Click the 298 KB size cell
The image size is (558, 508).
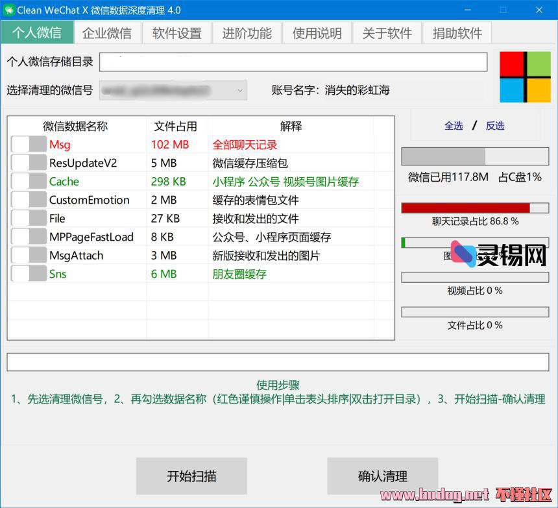click(x=168, y=182)
